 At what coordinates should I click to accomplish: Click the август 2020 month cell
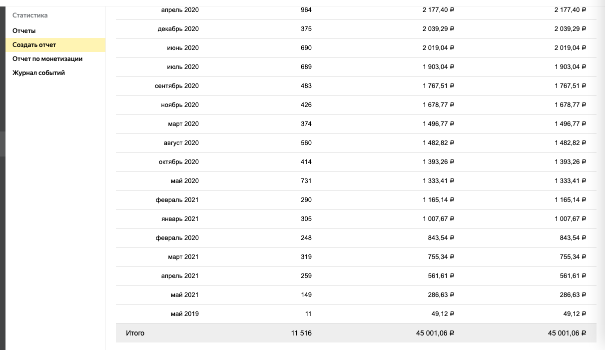click(181, 143)
